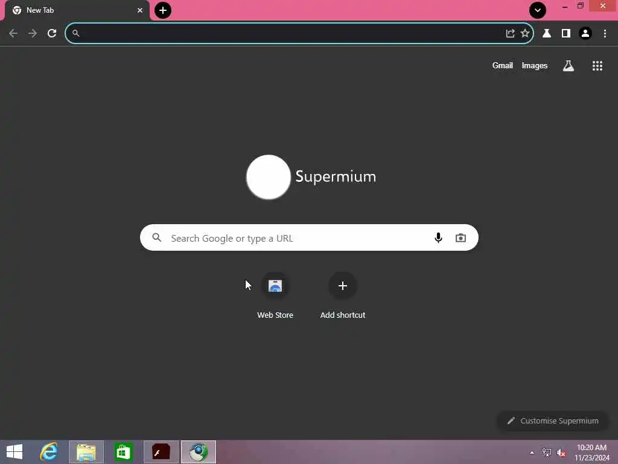
Task: Open File Explorer from the taskbar
Action: (86, 452)
